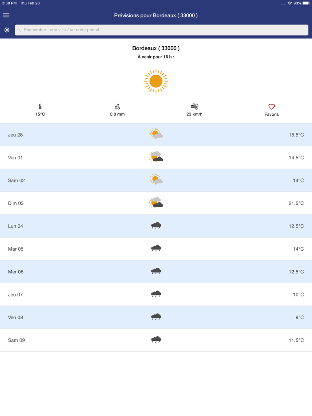Expand the Ven 01 forecast row

(156, 158)
